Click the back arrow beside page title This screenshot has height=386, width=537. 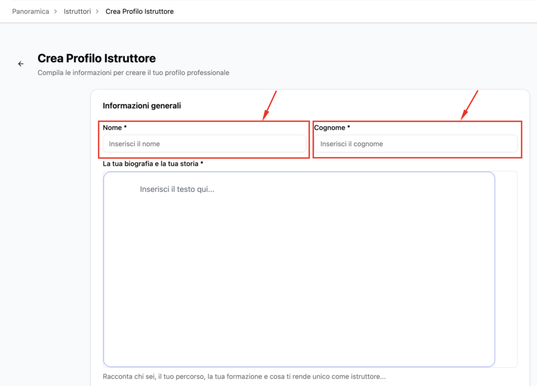[x=21, y=64]
